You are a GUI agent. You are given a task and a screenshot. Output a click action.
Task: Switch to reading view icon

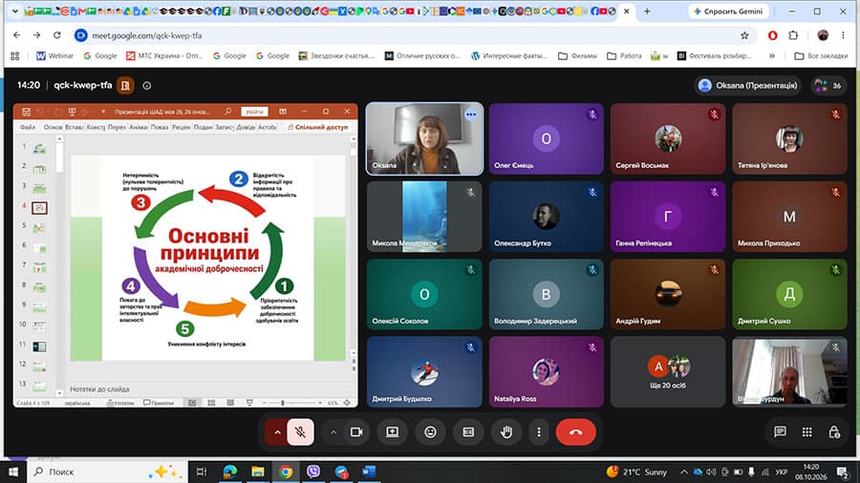[x=230, y=403]
